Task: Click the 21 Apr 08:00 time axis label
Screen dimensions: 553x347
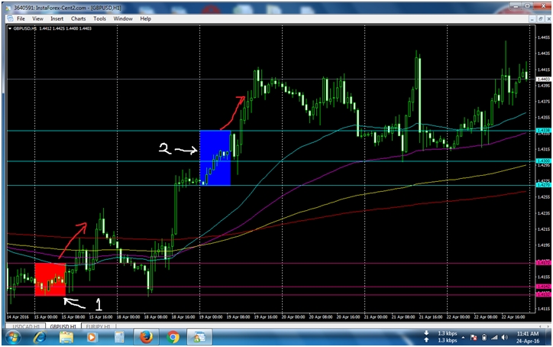Action: coord(403,317)
